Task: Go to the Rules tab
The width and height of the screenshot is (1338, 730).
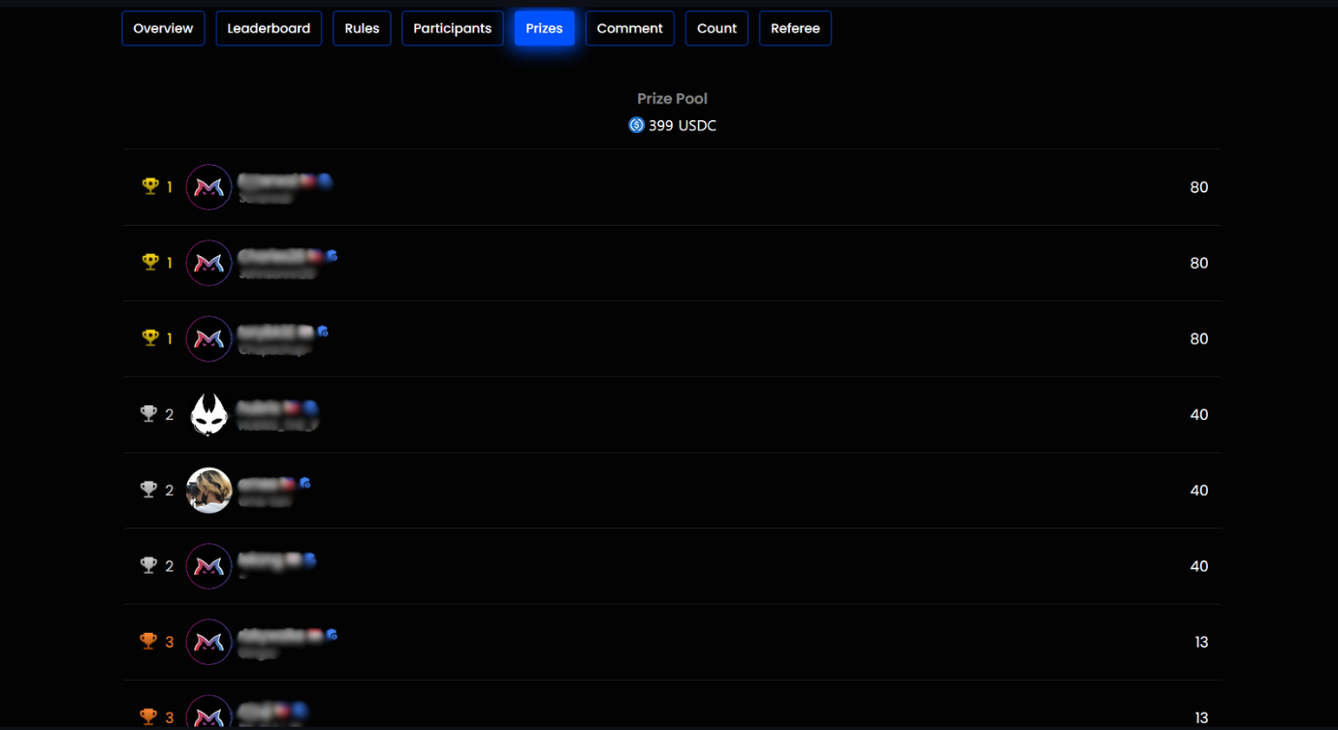Action: pyautogui.click(x=362, y=28)
